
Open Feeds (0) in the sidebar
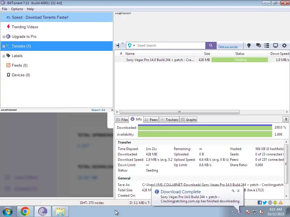click(20, 65)
